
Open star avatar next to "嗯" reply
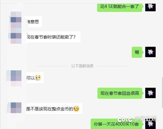click(x=150, y=52)
